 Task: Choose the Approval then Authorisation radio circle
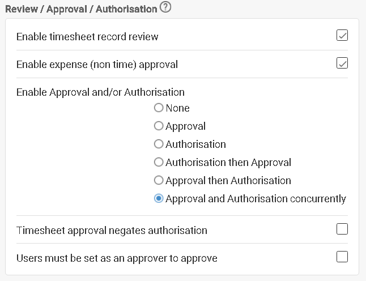[x=159, y=180]
